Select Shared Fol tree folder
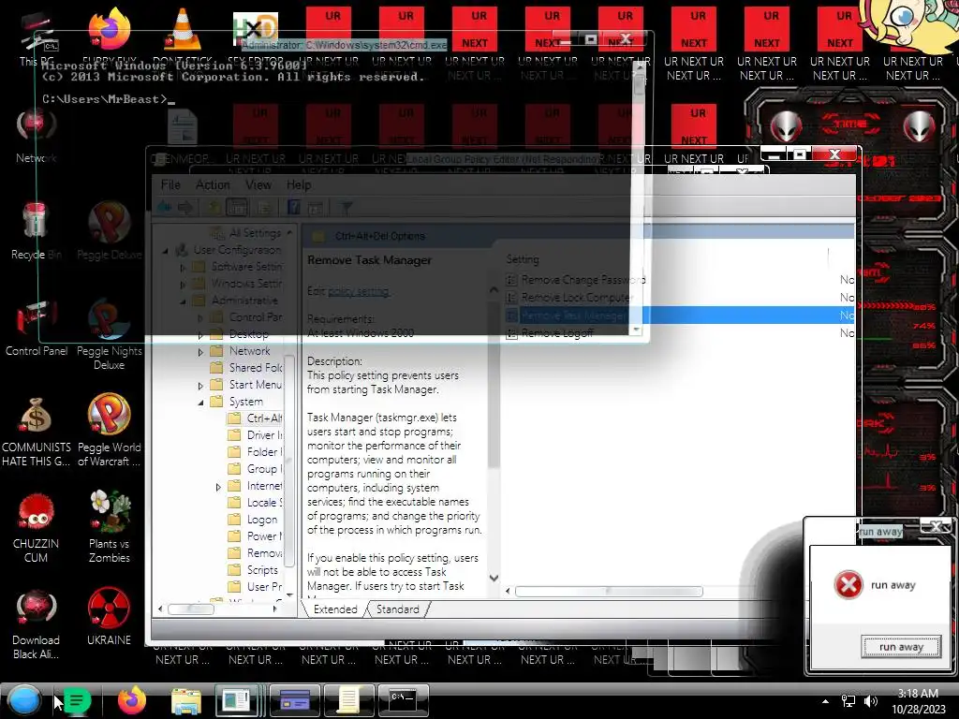This screenshot has height=719, width=959. pos(246,368)
